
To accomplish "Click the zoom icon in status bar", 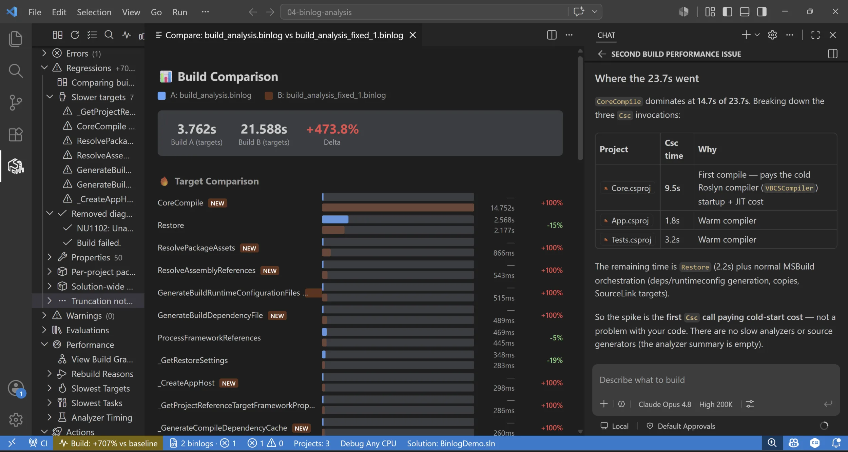I will pos(772,443).
